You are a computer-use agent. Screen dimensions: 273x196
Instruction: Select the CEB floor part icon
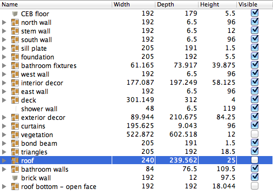(15, 13)
